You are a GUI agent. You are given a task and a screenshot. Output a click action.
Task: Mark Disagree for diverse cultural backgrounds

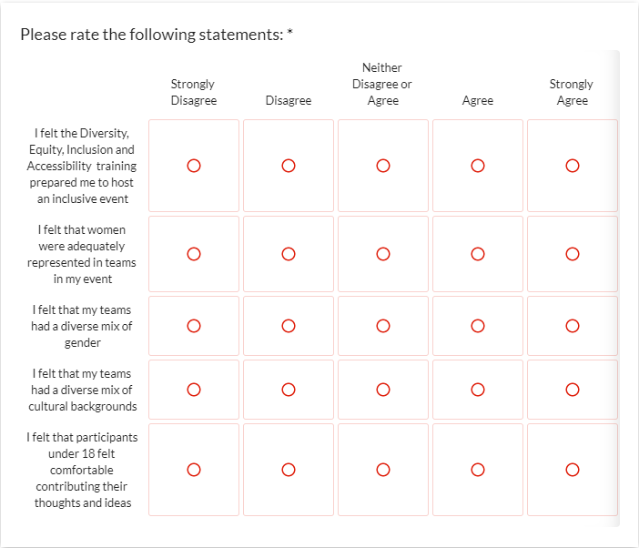[x=289, y=390]
